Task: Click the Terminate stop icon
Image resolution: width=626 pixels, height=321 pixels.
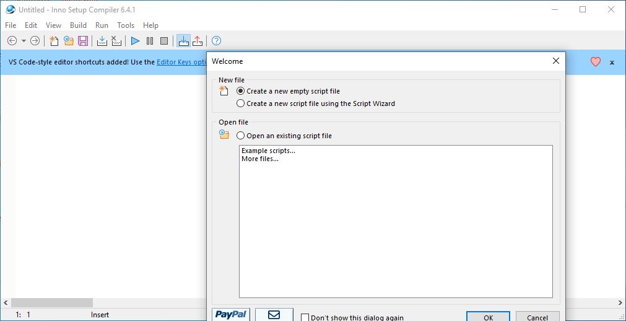Action: click(164, 41)
